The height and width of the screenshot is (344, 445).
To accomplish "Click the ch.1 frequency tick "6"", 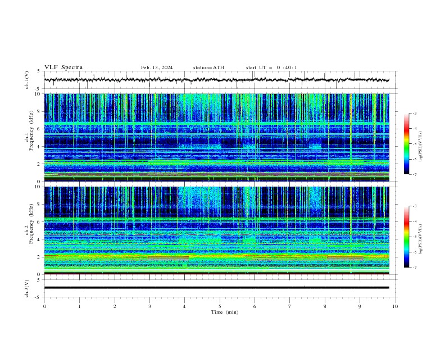I will coord(39,129).
